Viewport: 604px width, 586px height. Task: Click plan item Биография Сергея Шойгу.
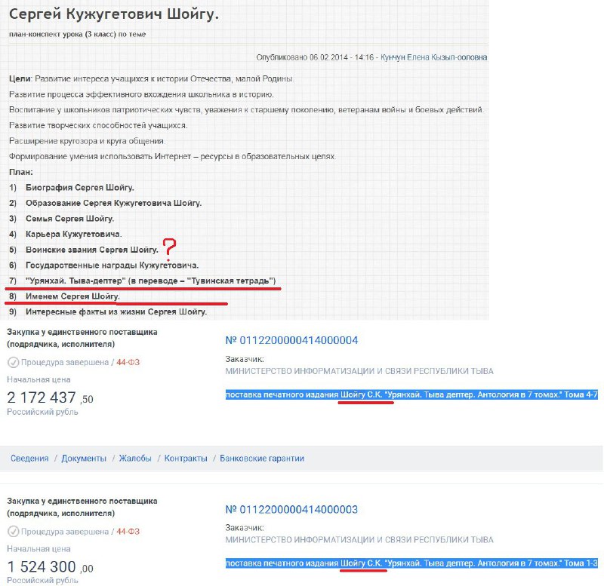click(x=80, y=188)
